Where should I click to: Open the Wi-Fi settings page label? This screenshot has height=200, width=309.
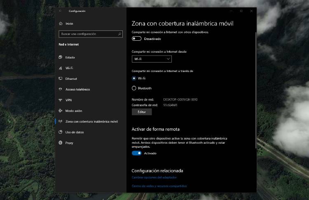[69, 68]
